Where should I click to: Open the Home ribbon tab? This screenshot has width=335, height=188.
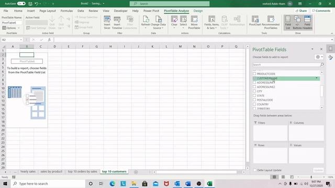click(x=18, y=10)
